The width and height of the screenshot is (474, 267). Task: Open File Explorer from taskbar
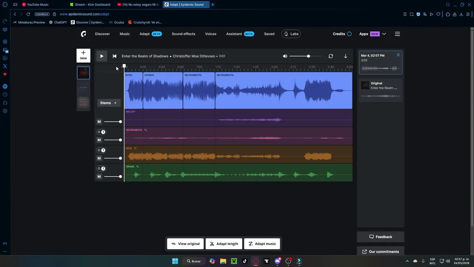(223, 261)
